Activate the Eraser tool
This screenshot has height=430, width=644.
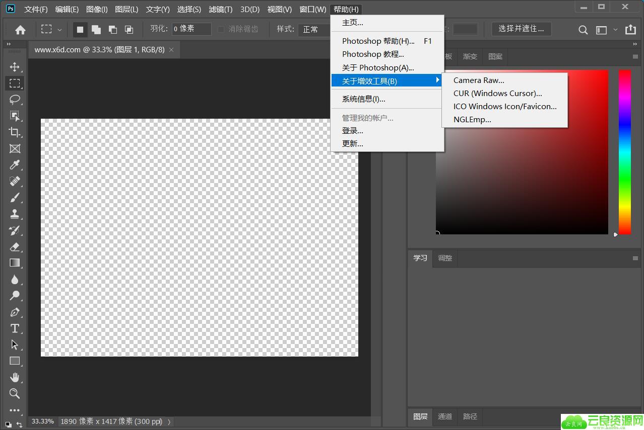15,246
